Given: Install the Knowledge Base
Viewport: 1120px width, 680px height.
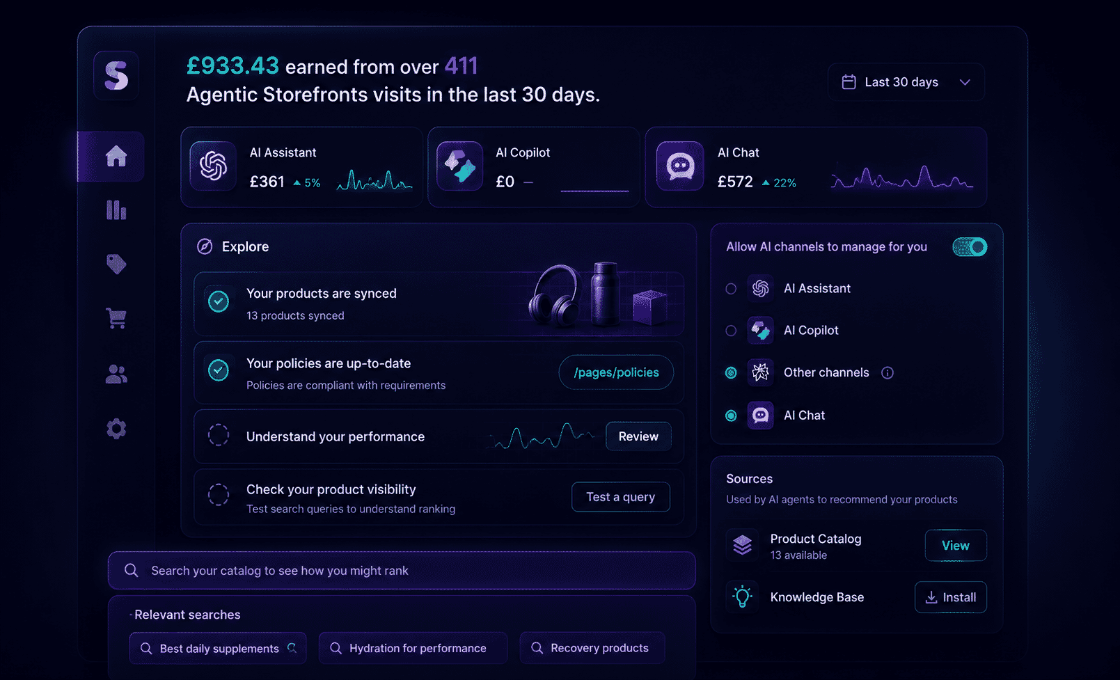Looking at the screenshot, I should [950, 597].
